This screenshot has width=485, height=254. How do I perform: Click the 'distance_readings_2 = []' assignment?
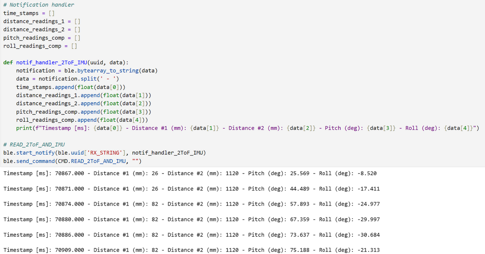click(42, 30)
